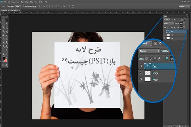Select the Horizontal Type tool
The height and width of the screenshot is (127, 191).
pyautogui.click(x=7, y=46)
